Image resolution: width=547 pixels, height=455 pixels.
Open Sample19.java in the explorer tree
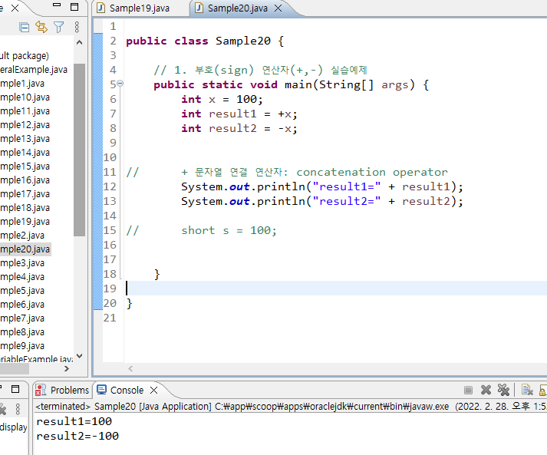tap(25, 222)
